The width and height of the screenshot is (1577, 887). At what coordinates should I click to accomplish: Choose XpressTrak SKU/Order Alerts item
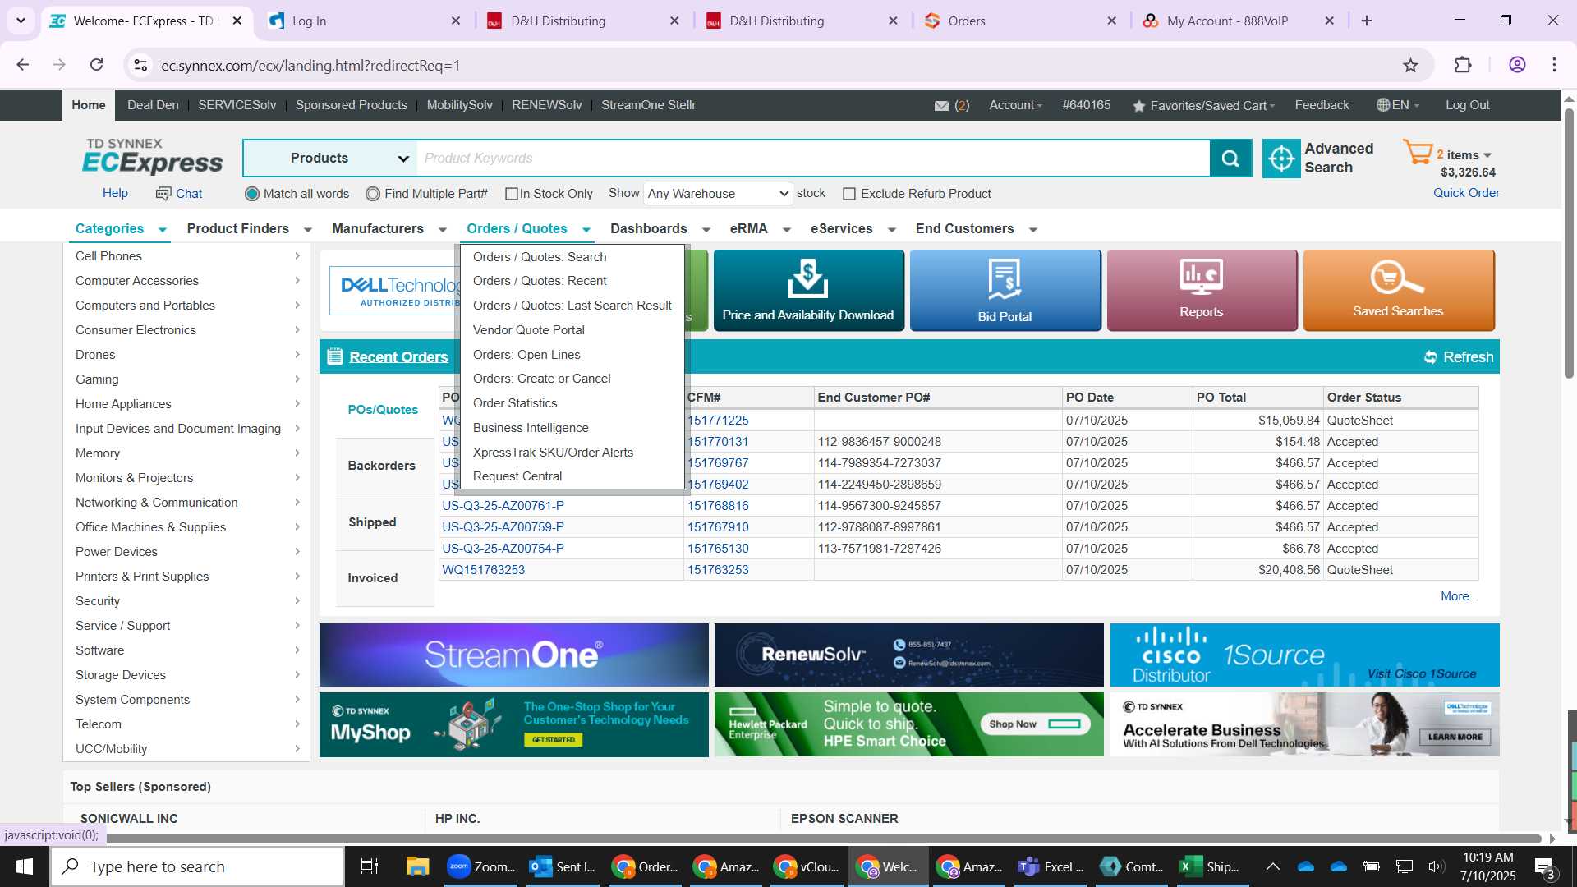point(553,453)
